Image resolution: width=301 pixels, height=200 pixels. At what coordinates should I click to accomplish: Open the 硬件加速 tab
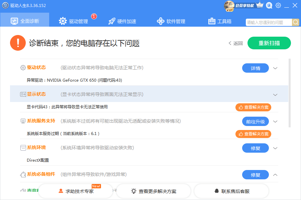coord(122,21)
